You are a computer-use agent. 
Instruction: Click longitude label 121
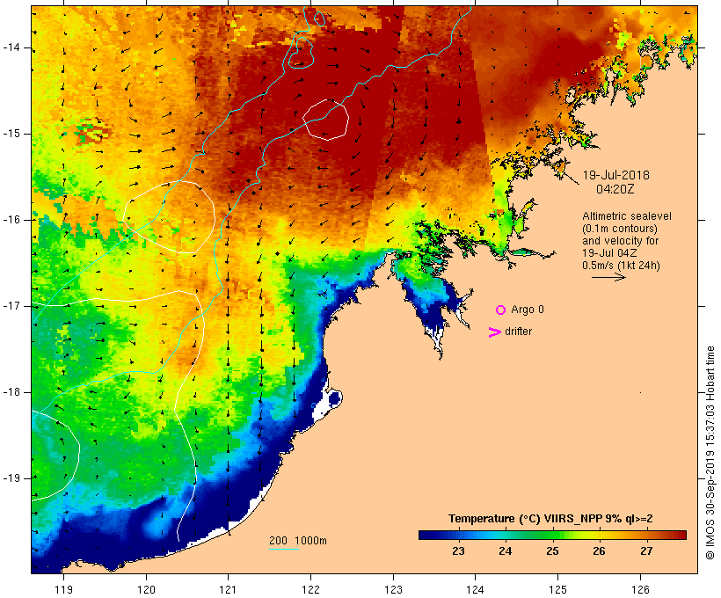(x=228, y=590)
